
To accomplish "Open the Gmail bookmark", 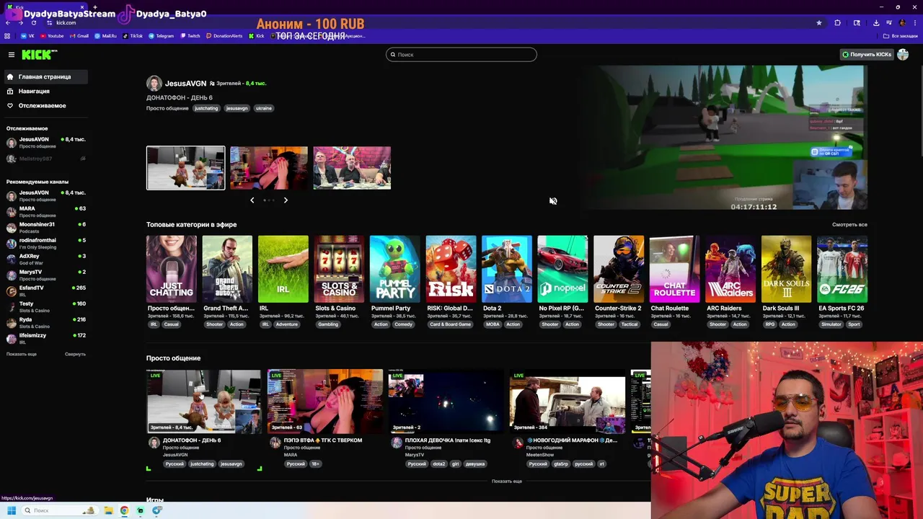I will [79, 36].
